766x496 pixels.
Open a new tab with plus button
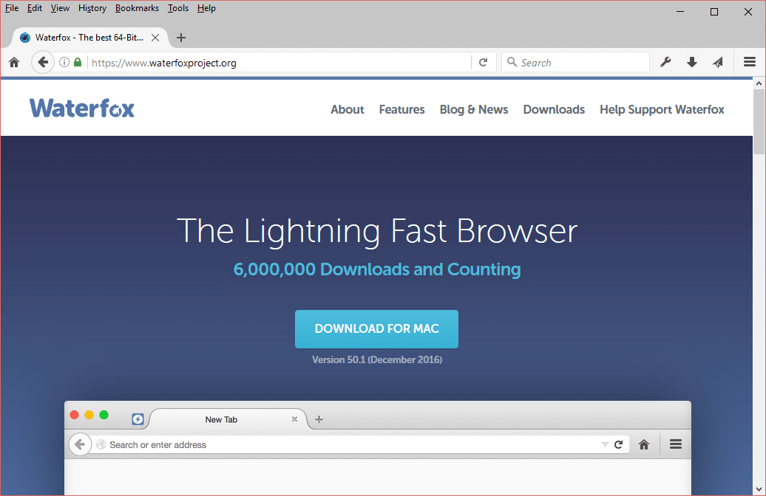click(181, 38)
